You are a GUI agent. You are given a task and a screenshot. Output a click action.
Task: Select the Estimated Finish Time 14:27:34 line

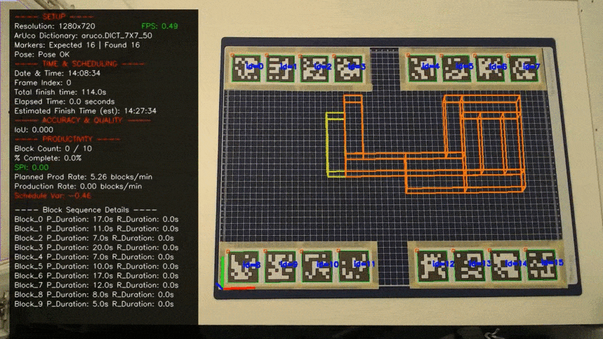pyautogui.click(x=85, y=111)
